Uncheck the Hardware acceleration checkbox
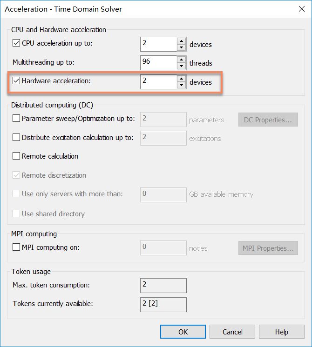 pyautogui.click(x=16, y=81)
